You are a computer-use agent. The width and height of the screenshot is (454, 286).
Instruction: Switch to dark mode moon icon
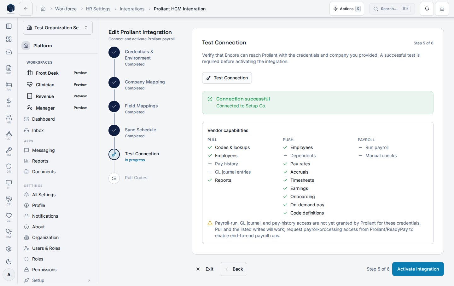pyautogui.click(x=9, y=262)
